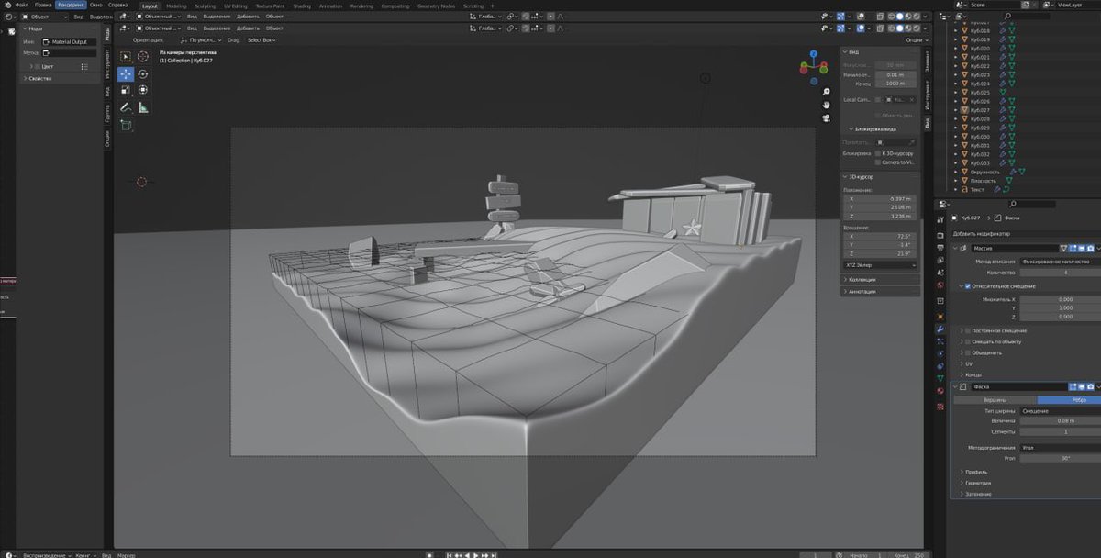Expand the Collections (Коллекции) panel
The width and height of the screenshot is (1101, 558).
[881, 279]
